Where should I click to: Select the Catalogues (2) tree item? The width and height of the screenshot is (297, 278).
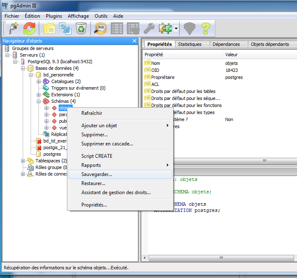point(66,81)
